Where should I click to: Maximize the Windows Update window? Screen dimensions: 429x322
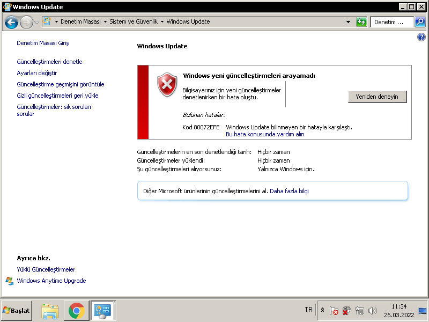pyautogui.click(x=411, y=7)
